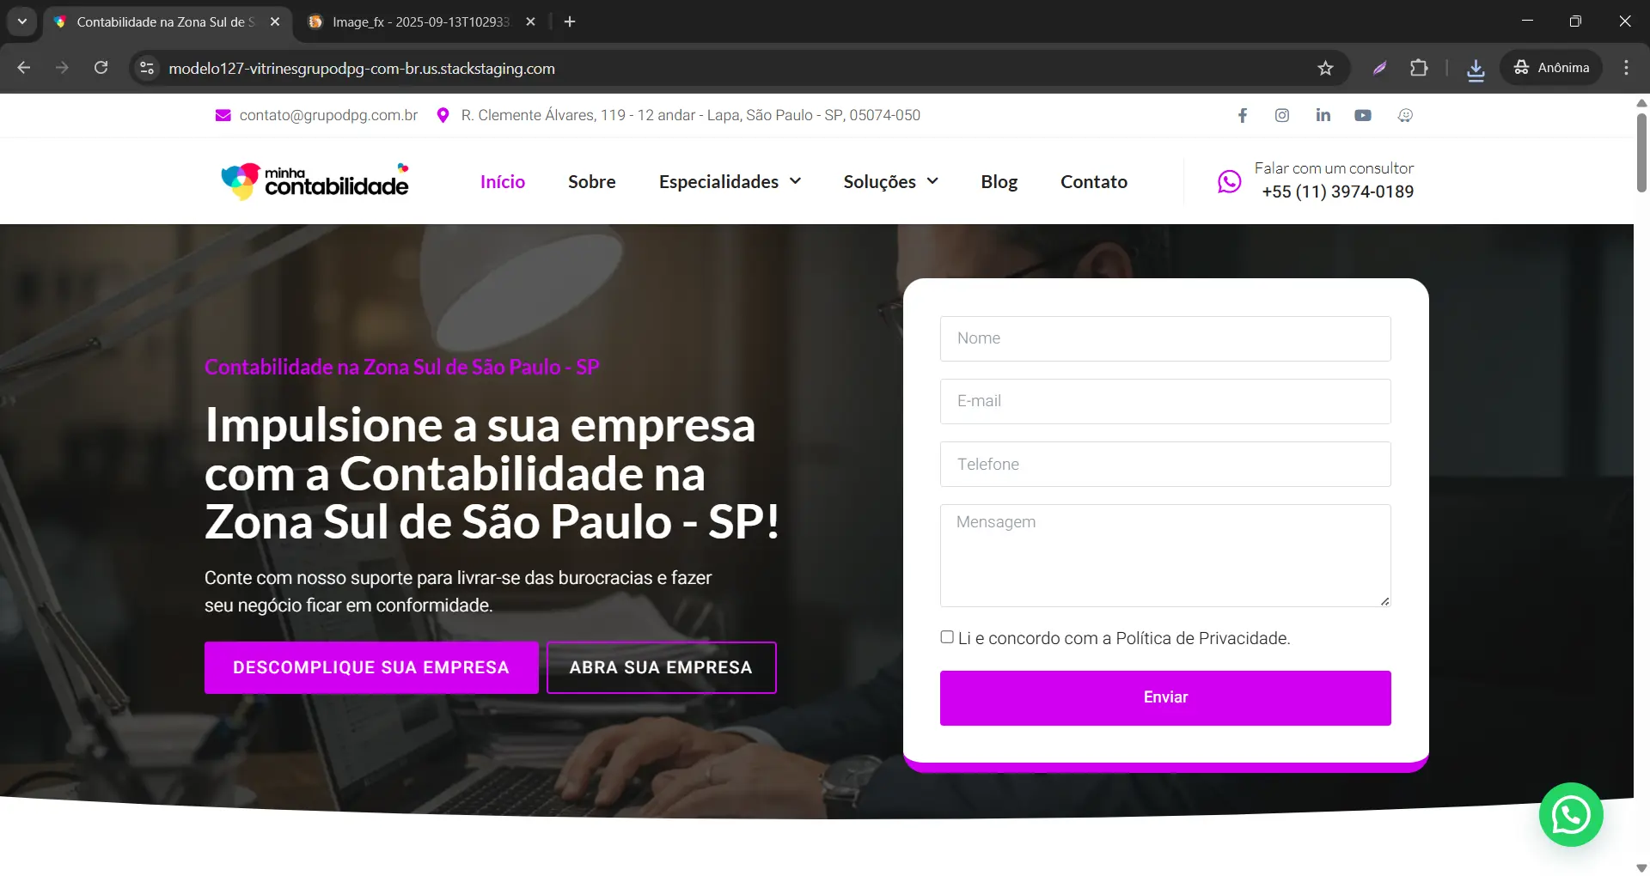Open the LinkedIn social icon
1650x876 pixels.
pos(1323,115)
